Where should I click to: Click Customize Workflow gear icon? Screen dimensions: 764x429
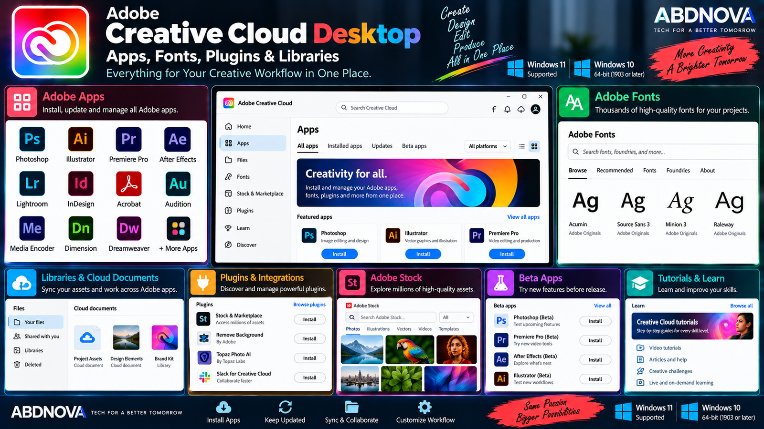coord(424,407)
